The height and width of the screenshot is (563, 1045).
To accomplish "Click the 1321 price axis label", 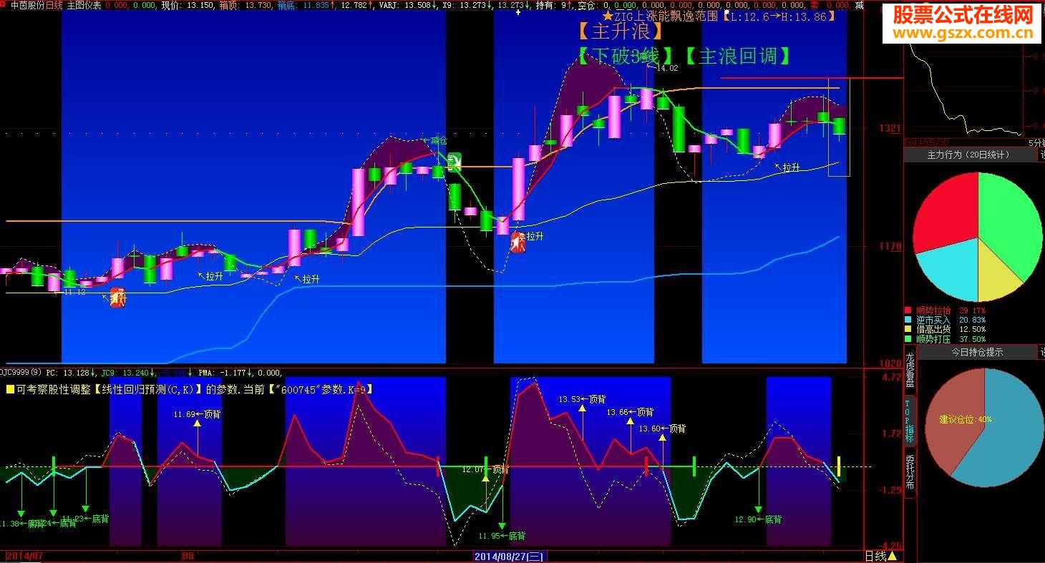I will (890, 128).
